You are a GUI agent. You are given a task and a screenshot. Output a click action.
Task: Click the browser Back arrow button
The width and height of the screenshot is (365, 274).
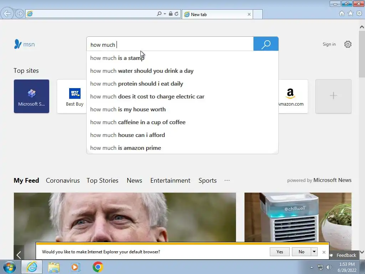coord(7,14)
